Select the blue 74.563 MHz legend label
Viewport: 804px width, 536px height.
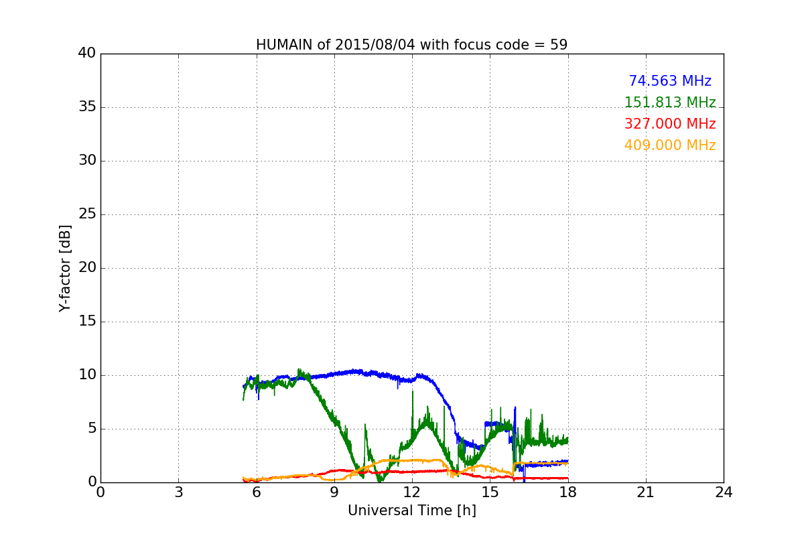(x=670, y=81)
